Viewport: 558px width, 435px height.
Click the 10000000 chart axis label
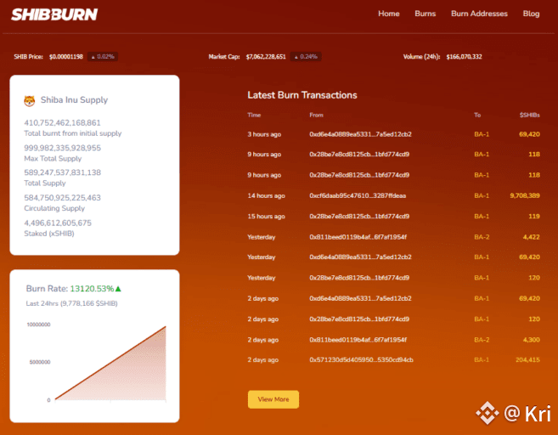[38, 325]
